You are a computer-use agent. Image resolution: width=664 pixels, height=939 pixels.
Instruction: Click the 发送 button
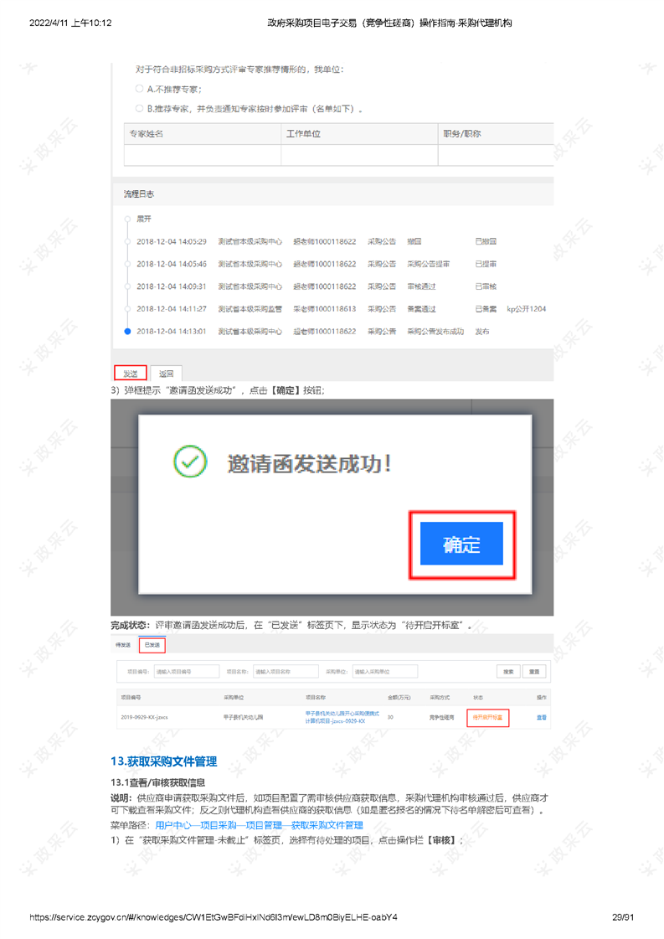[x=130, y=374]
